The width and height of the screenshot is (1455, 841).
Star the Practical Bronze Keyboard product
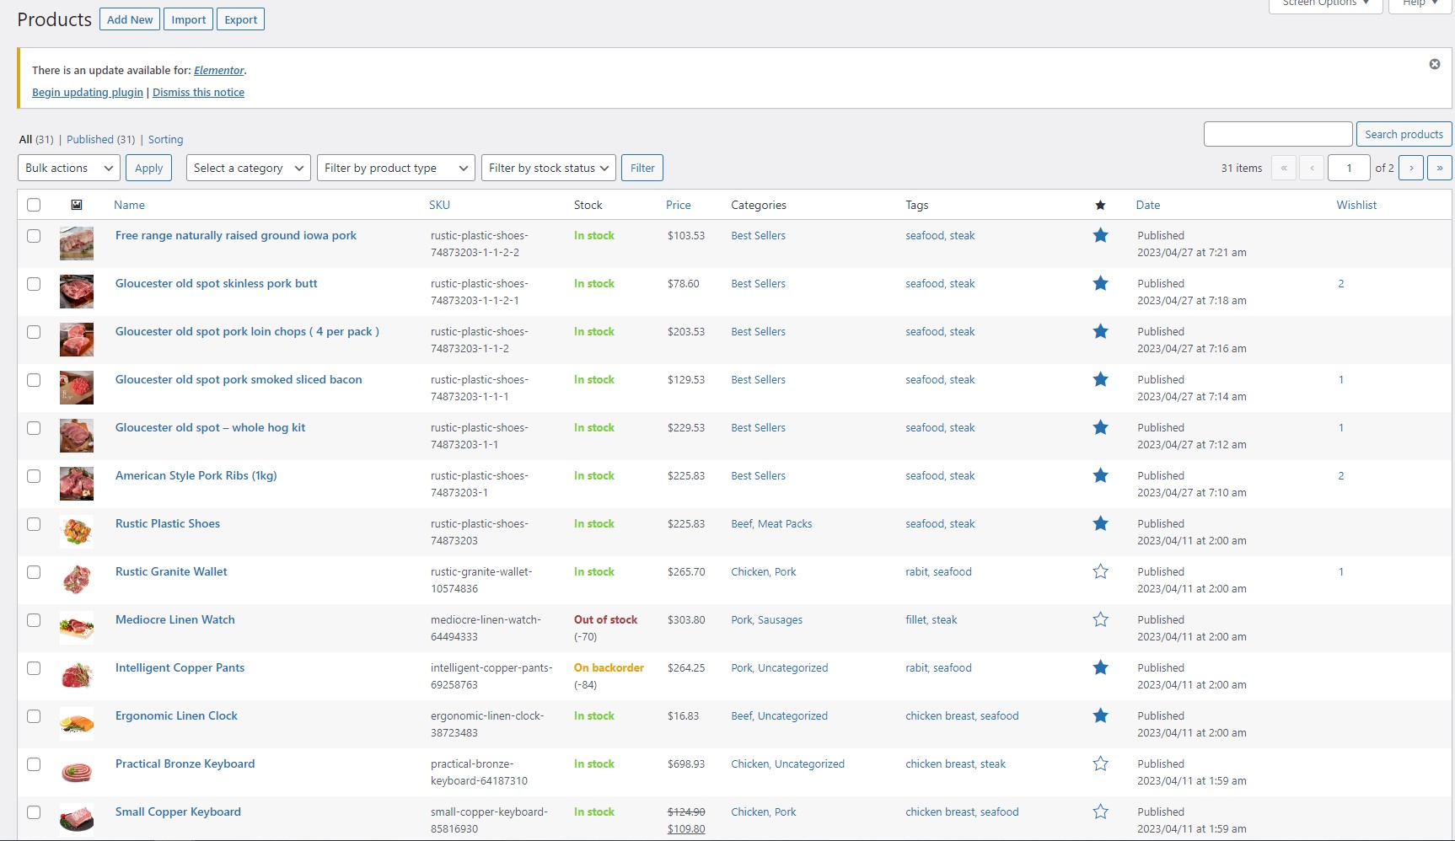pyautogui.click(x=1100, y=764)
